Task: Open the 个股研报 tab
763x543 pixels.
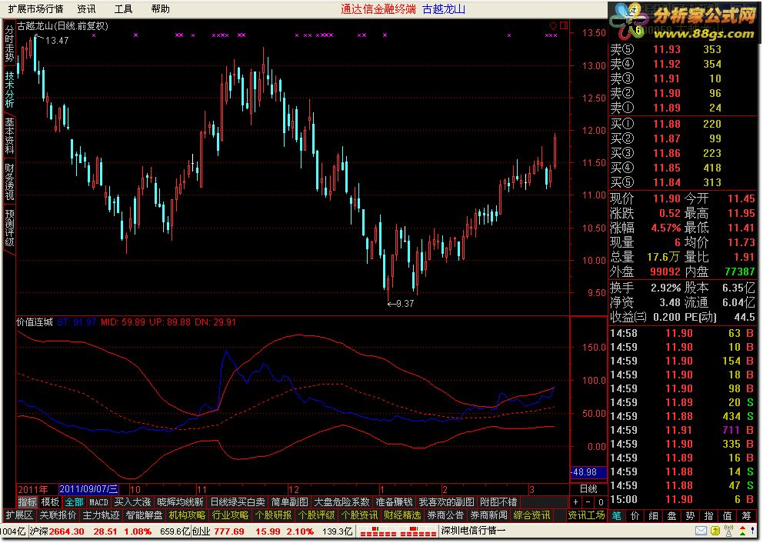Action: (273, 515)
